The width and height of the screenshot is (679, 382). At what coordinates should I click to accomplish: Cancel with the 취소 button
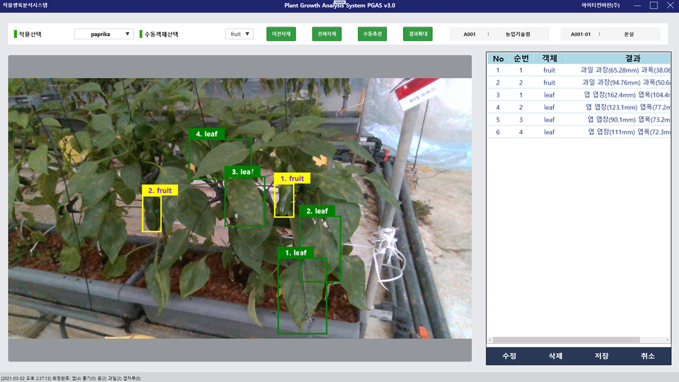(647, 356)
